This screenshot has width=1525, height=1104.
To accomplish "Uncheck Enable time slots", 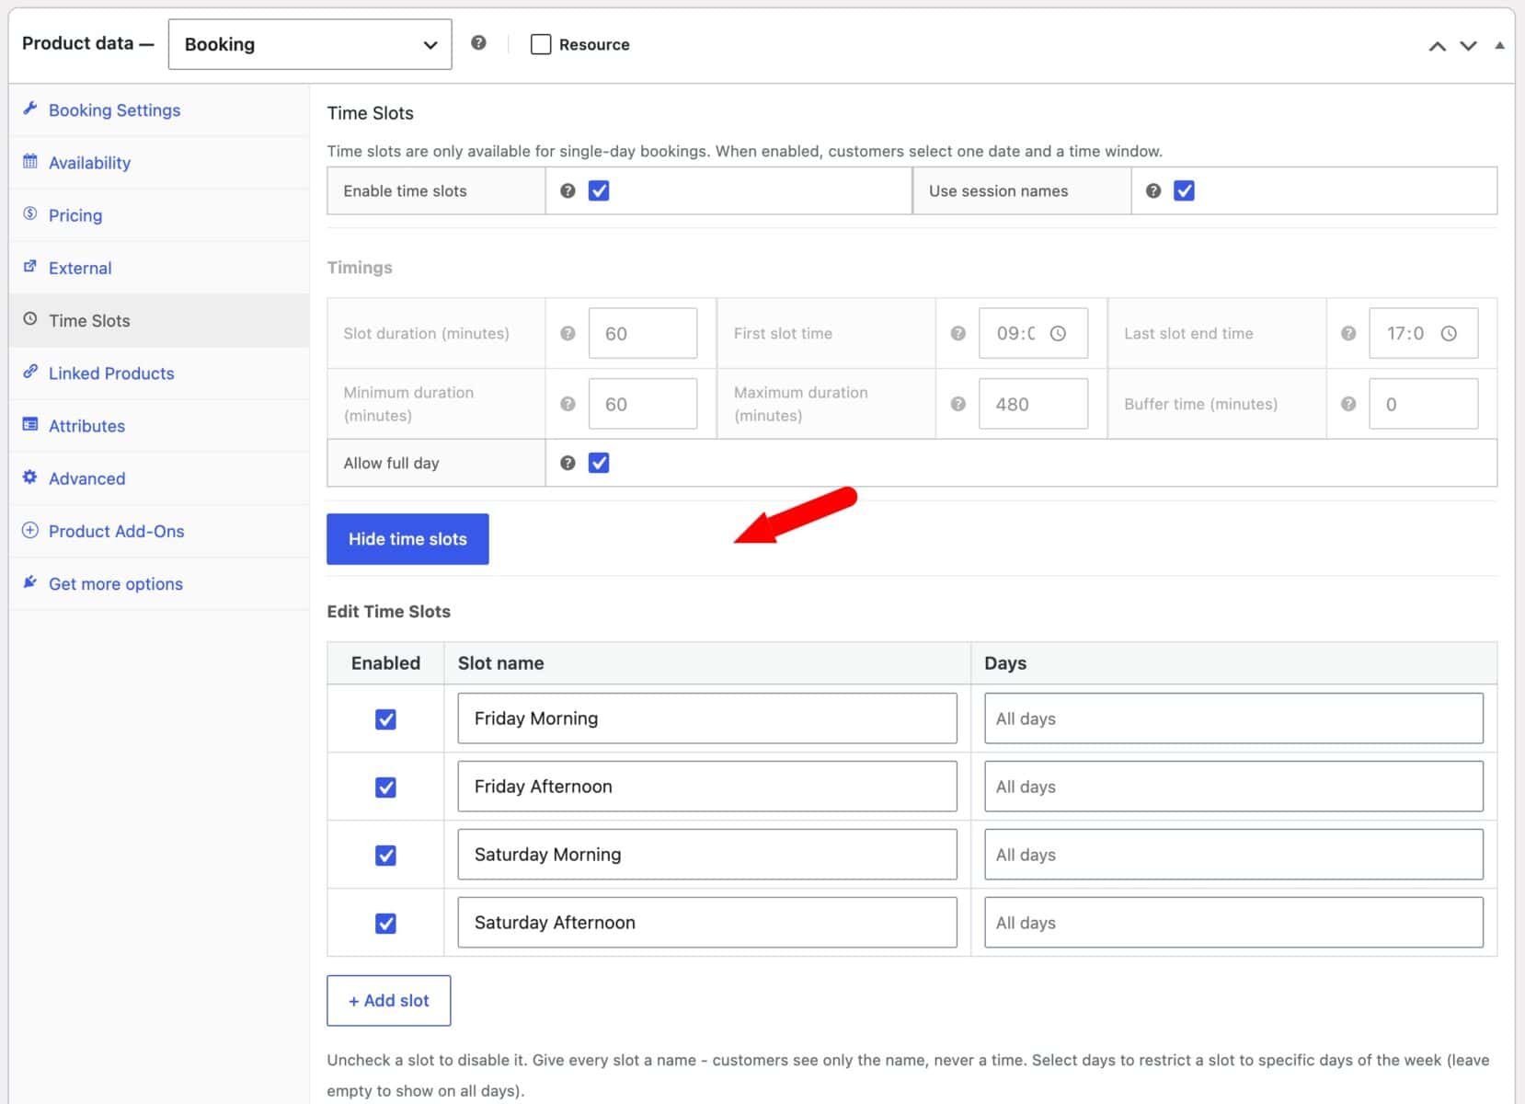I will point(599,190).
